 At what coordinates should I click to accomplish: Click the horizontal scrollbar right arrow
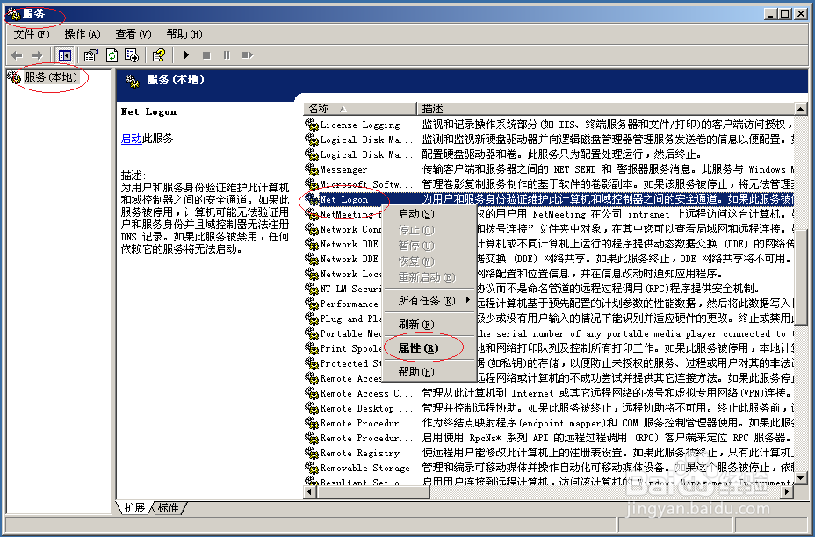[x=789, y=491]
